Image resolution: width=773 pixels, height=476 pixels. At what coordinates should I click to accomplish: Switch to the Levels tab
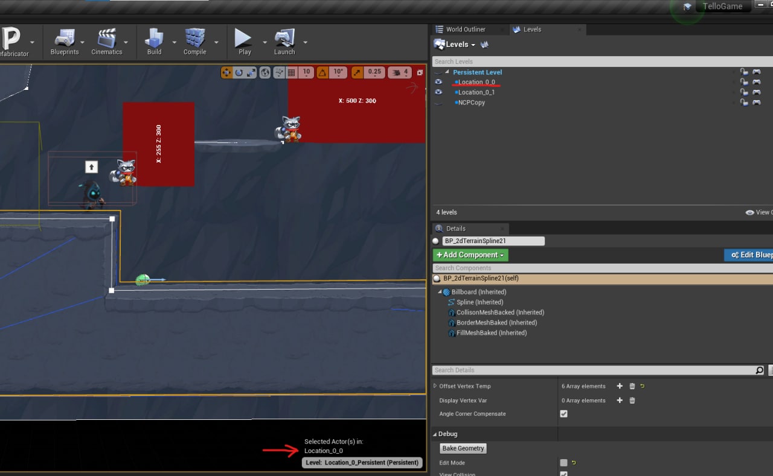pos(532,29)
